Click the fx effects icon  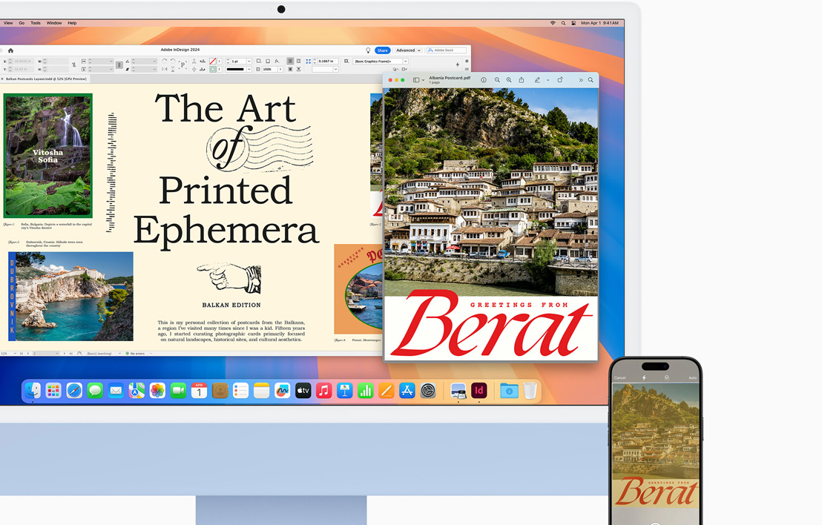pyautogui.click(x=277, y=62)
